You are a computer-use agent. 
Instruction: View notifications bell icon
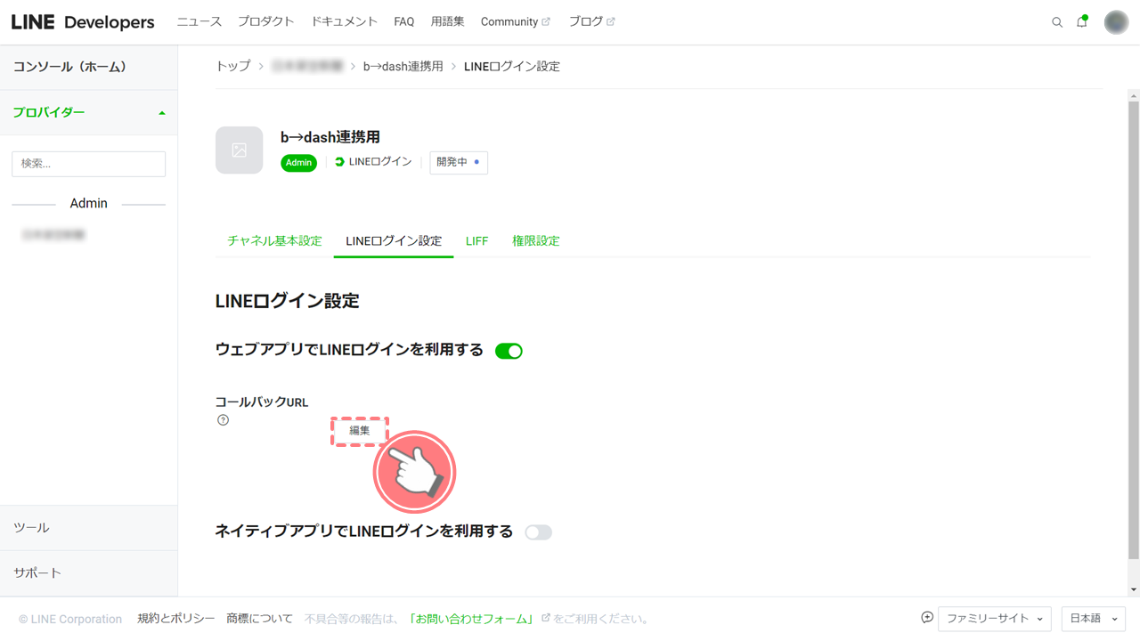click(x=1082, y=21)
